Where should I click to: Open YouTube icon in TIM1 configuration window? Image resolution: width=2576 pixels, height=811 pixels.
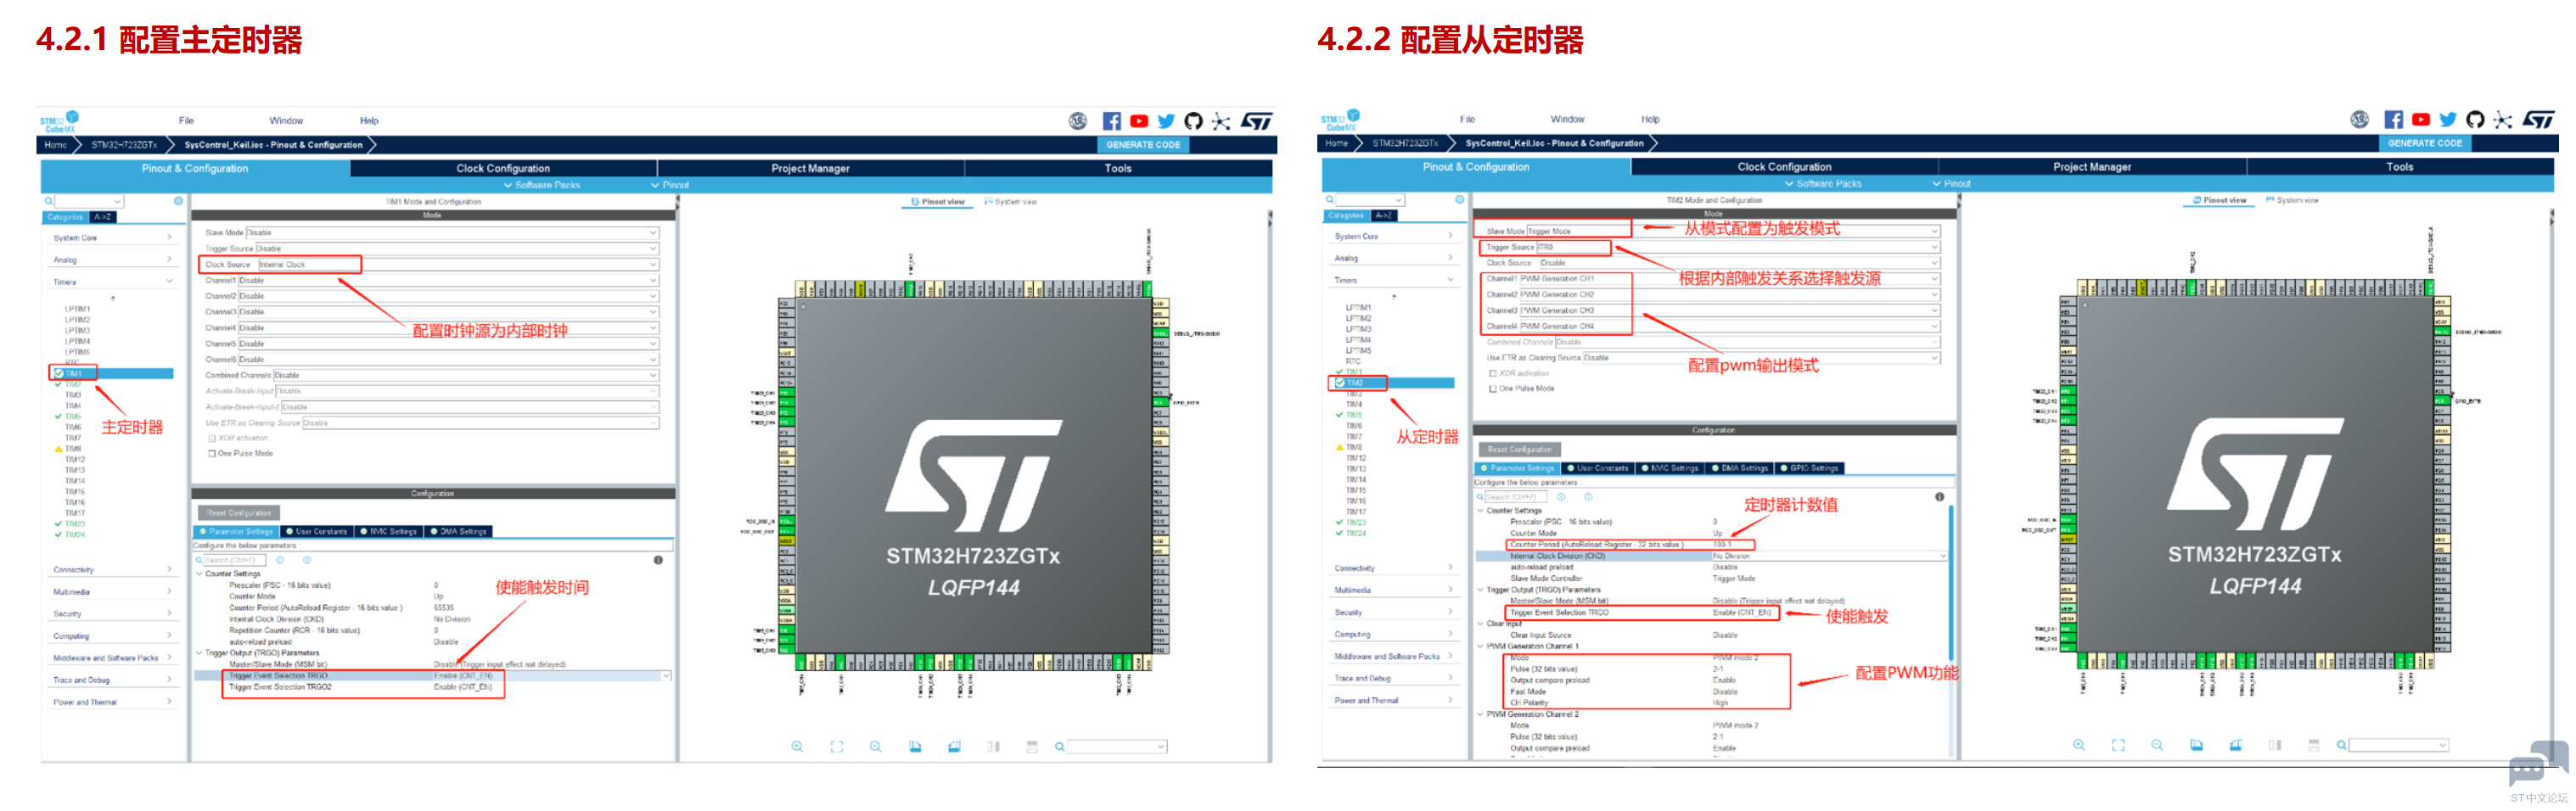pos(1138,121)
